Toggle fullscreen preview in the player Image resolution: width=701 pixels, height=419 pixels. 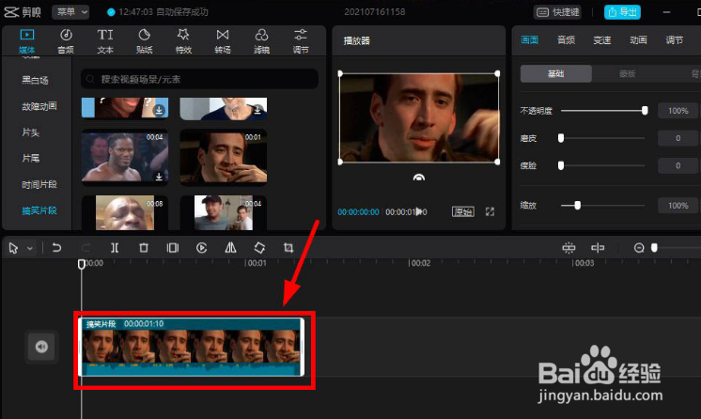(x=490, y=211)
